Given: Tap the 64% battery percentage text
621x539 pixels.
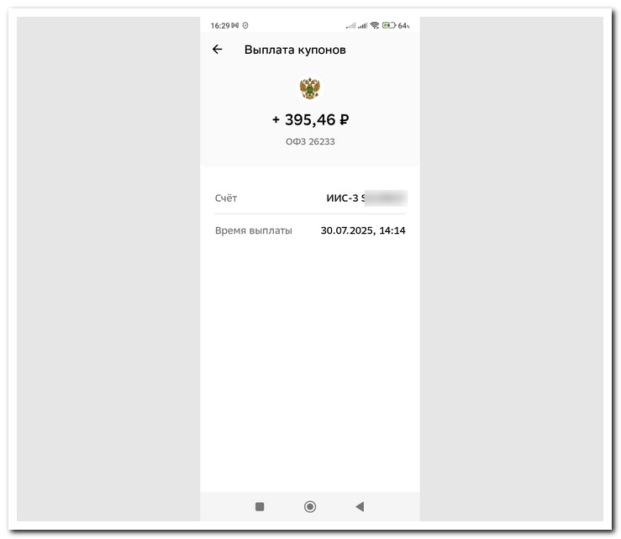Looking at the screenshot, I should pos(403,26).
